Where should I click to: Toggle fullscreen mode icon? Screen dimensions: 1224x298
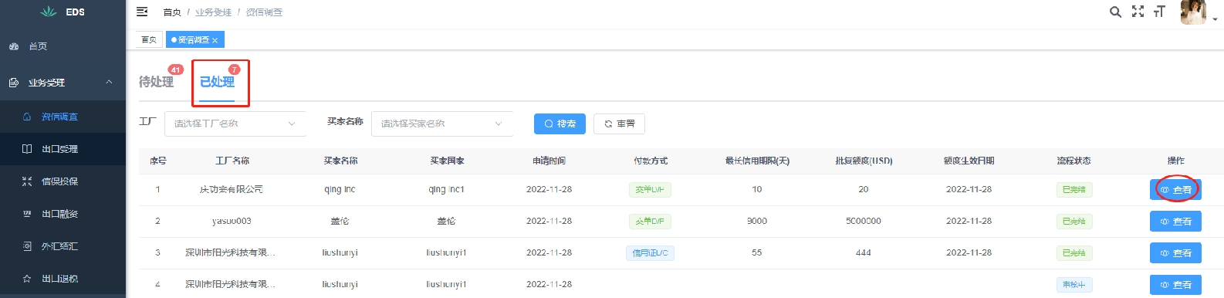1138,12
